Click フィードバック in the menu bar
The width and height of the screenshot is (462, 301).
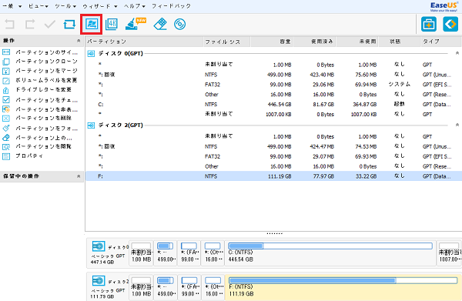pos(171,6)
